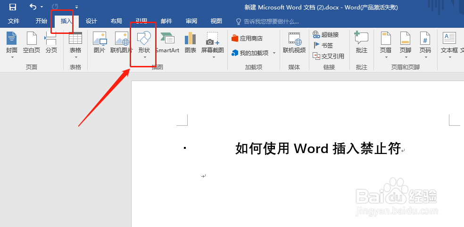464x227 pixels.
Task: Insert online pictures via 联机图片
Action: (122, 42)
